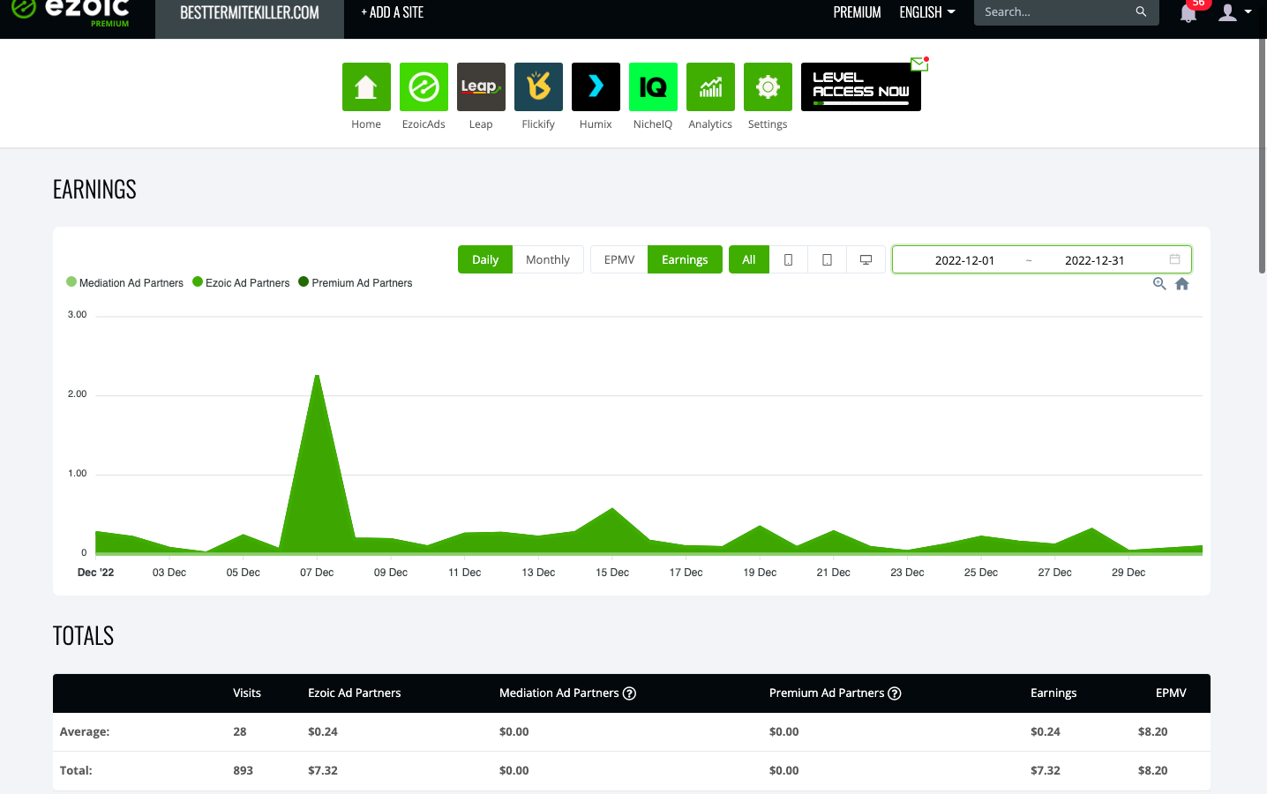The height and width of the screenshot is (794, 1267).
Task: Click the 07 Dec peak on chart
Action: 317,377
